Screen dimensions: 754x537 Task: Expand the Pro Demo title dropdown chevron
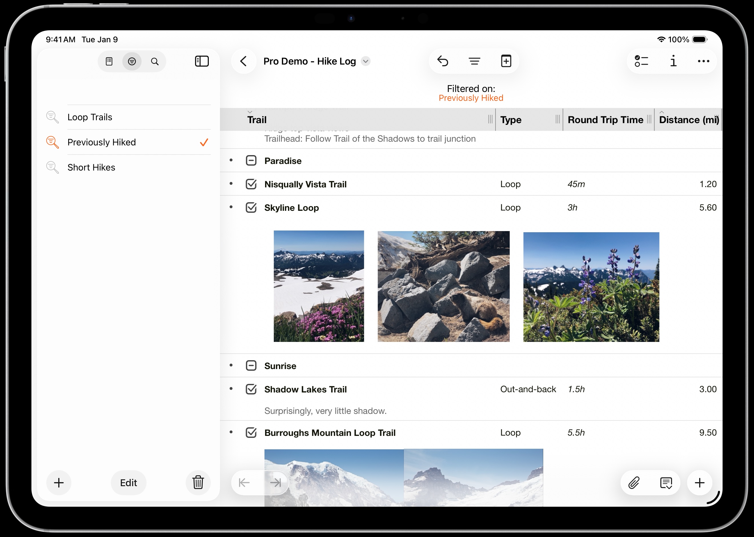[365, 61]
